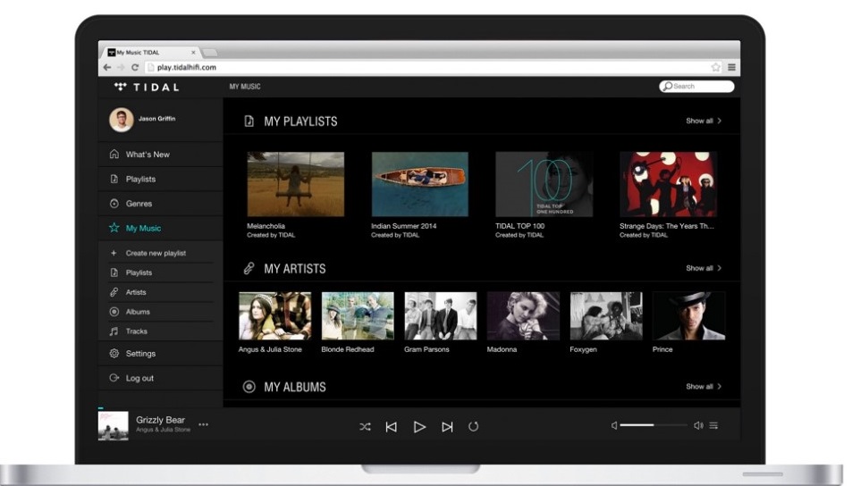Open Genres disc icon in sidebar

114,204
